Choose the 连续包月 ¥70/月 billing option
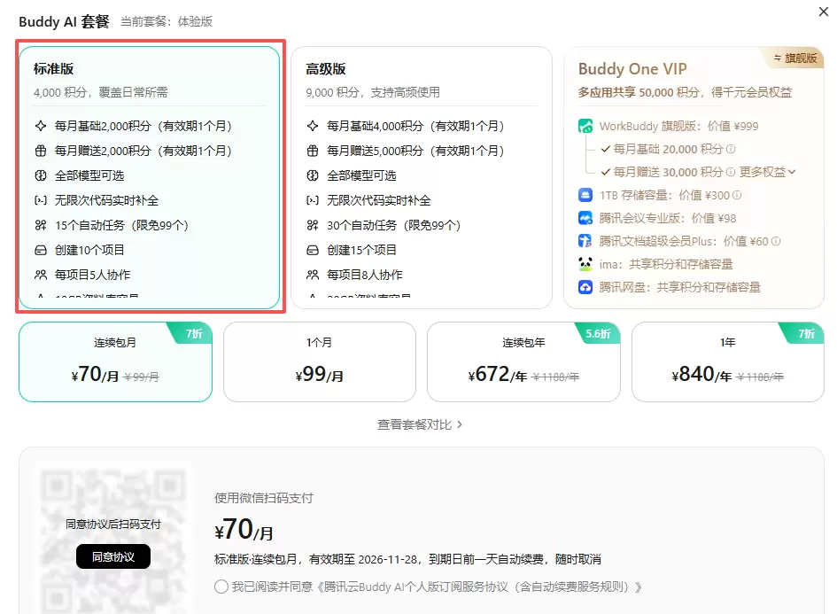The image size is (837, 614). [x=115, y=361]
